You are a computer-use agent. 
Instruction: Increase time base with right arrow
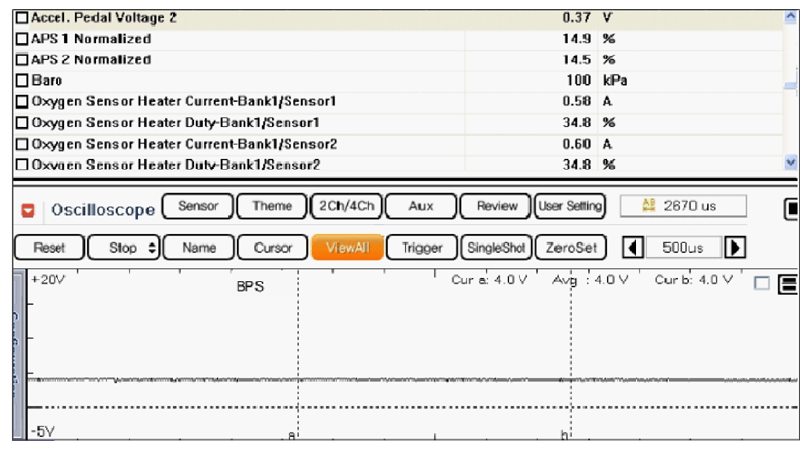(x=737, y=248)
